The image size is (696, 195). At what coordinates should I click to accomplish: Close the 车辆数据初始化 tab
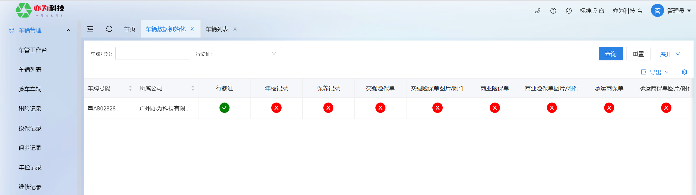(x=192, y=29)
